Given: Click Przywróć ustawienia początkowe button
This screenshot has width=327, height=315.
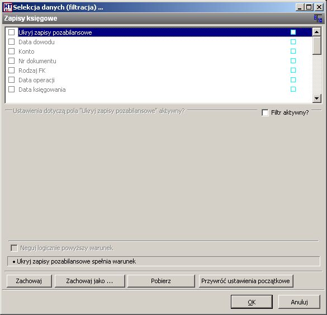Looking at the screenshot, I should tap(246, 281).
